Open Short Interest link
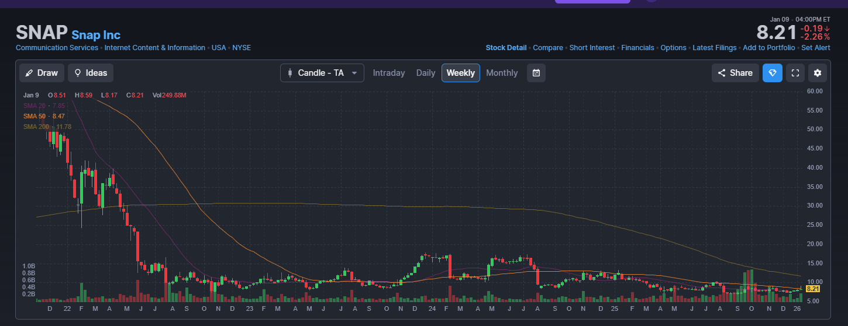This screenshot has height=326, width=848. (592, 48)
